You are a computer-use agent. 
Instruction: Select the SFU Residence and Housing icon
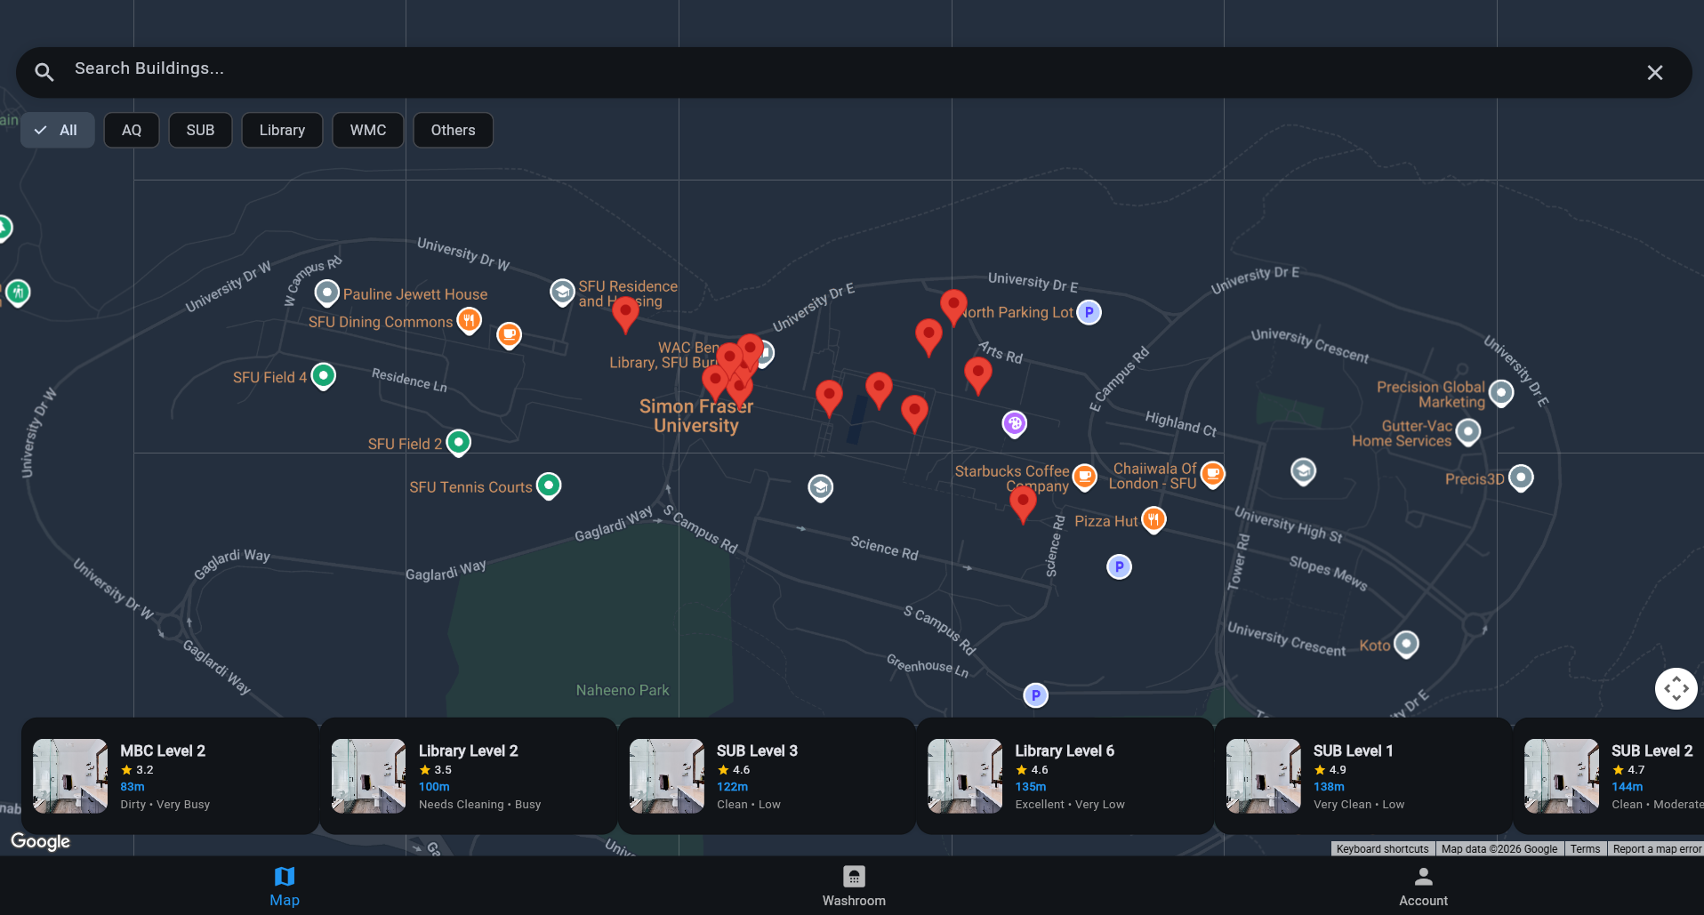point(562,292)
